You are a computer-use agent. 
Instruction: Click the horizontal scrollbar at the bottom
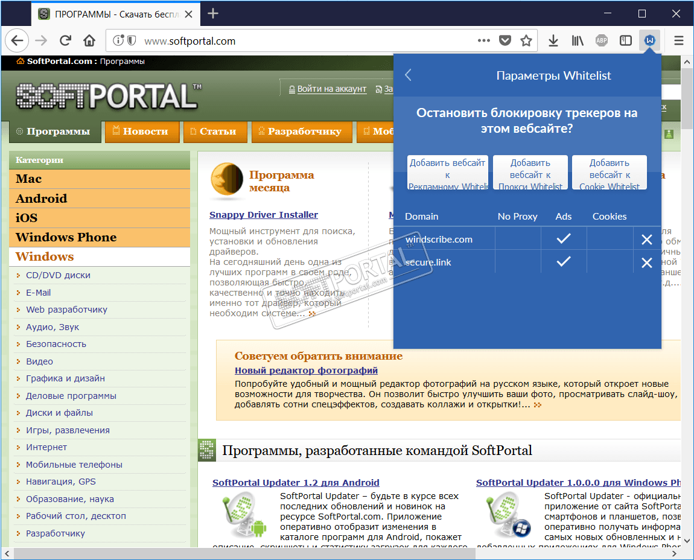point(245,553)
